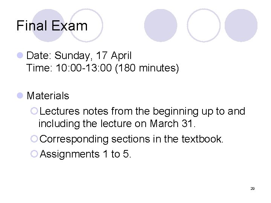Click the 'Final Exam' slide title
271x203 pixels.
[x=52, y=26]
